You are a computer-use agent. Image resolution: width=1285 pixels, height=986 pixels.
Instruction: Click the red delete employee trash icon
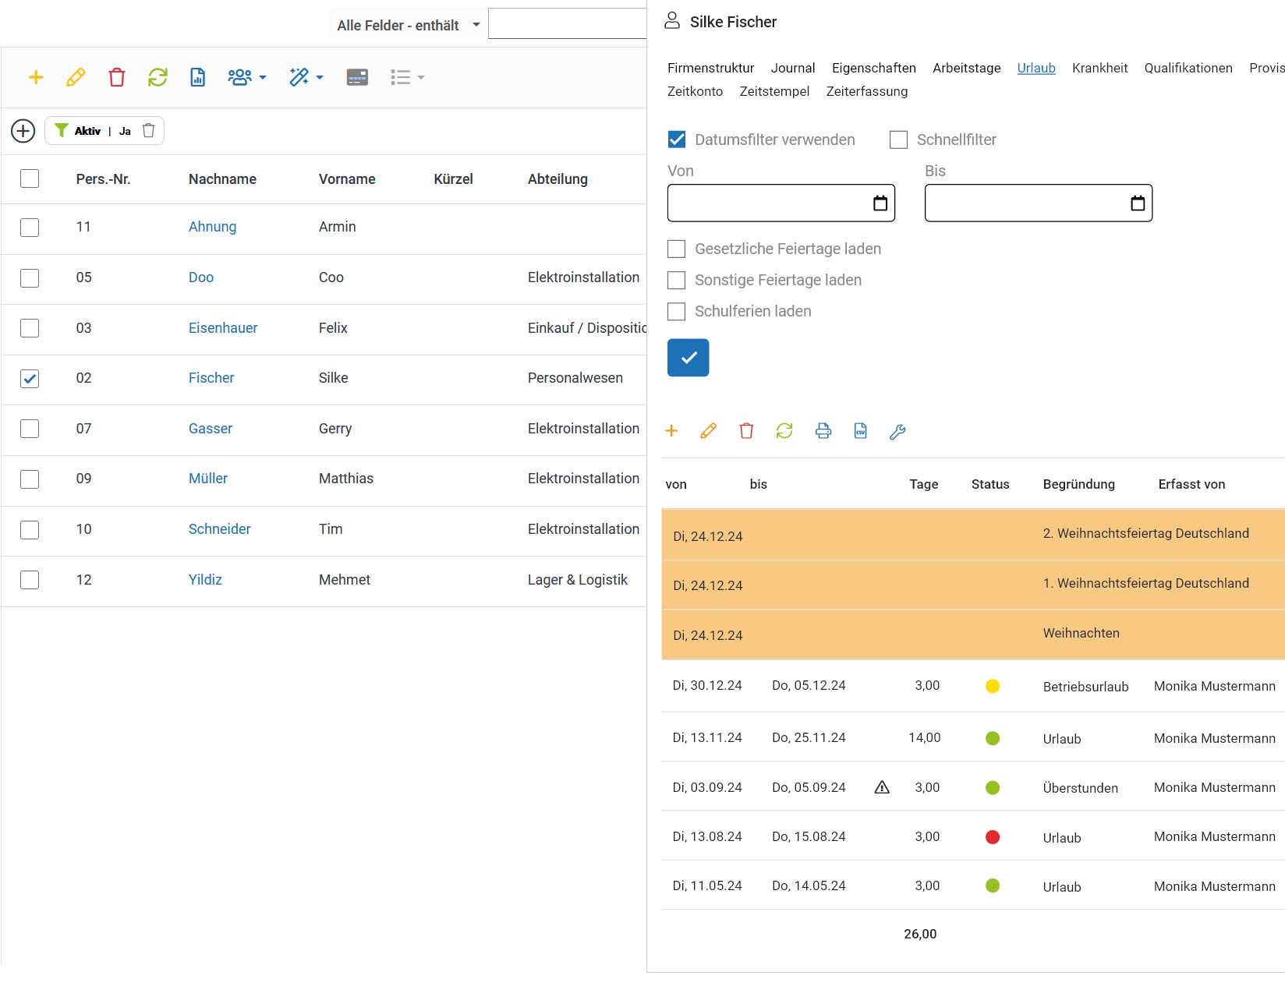(116, 77)
